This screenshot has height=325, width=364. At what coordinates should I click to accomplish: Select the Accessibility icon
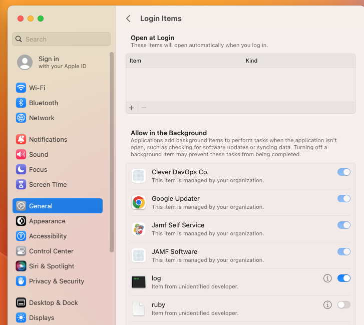[x=21, y=236]
